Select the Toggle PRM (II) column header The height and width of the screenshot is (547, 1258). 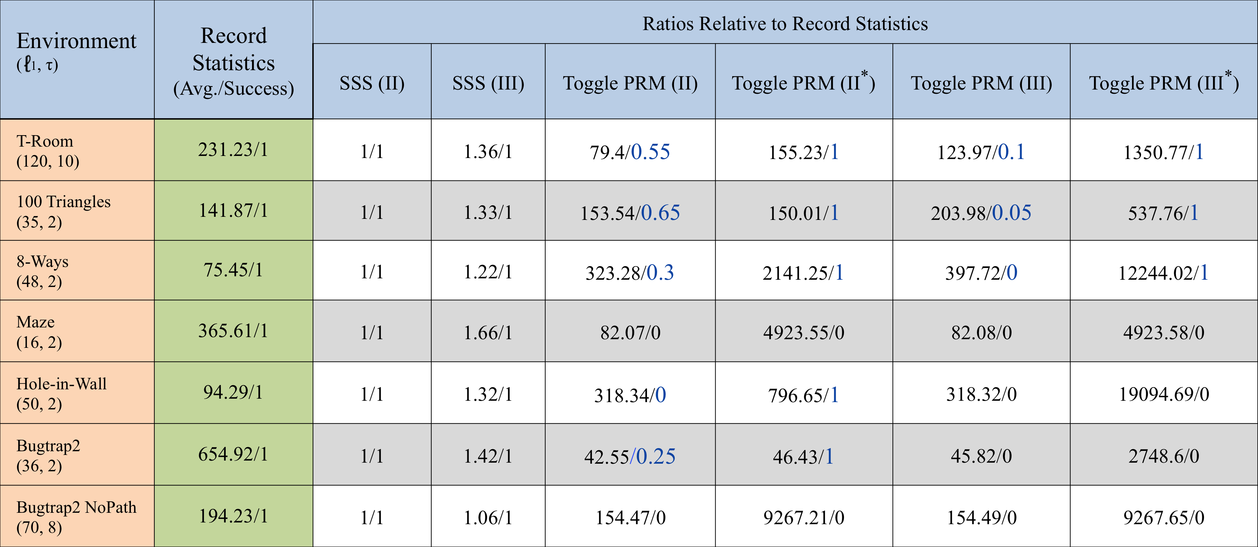pyautogui.click(x=630, y=82)
